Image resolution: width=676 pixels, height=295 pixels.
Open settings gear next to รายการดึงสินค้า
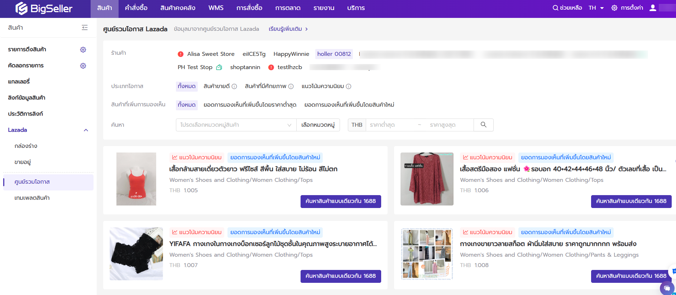[x=83, y=50]
